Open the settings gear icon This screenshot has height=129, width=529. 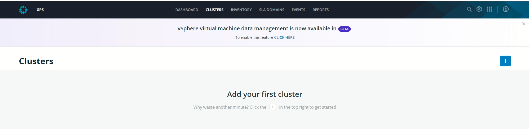click(x=479, y=9)
